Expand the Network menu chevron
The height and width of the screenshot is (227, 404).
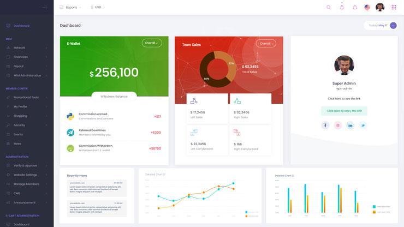pos(46,48)
